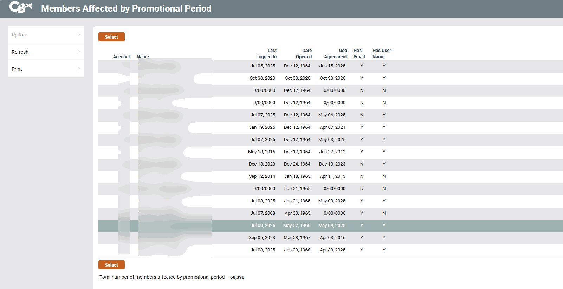Screen dimensions: 563x289
Task: Click the Date Opened column header
Action: [304, 54]
